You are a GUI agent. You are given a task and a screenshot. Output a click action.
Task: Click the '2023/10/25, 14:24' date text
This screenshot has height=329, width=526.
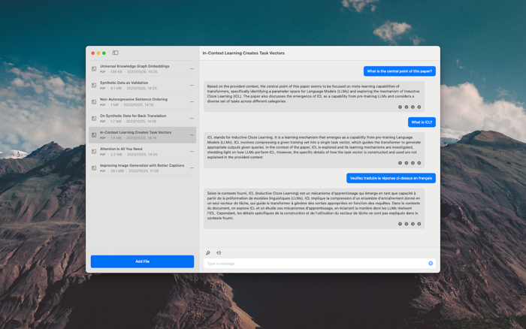[141, 88]
